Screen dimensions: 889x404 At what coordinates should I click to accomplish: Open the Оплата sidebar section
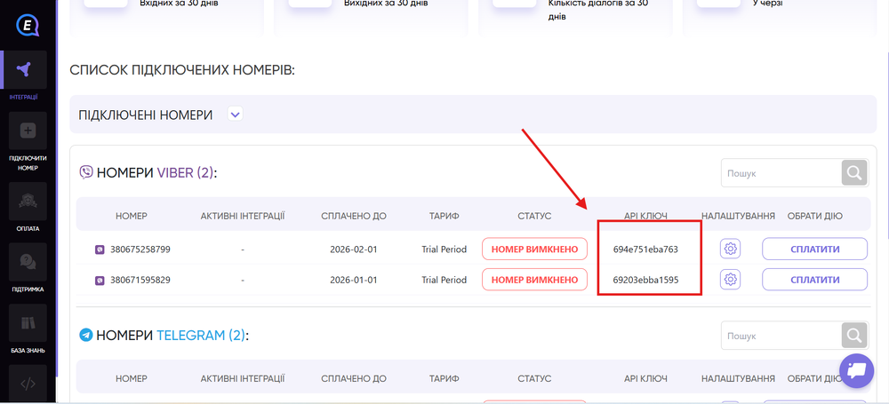coord(27,210)
